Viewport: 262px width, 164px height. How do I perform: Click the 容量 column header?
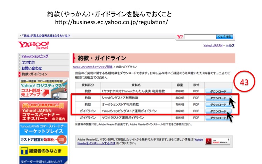pyautogui.click(x=180, y=85)
